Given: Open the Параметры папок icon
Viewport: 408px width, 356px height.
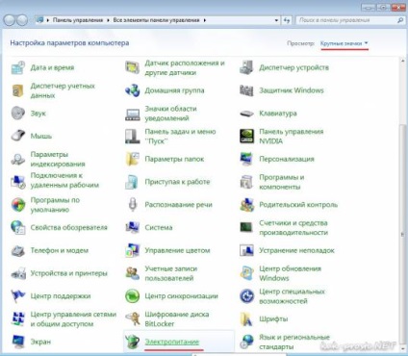Looking at the screenshot, I should [132, 159].
